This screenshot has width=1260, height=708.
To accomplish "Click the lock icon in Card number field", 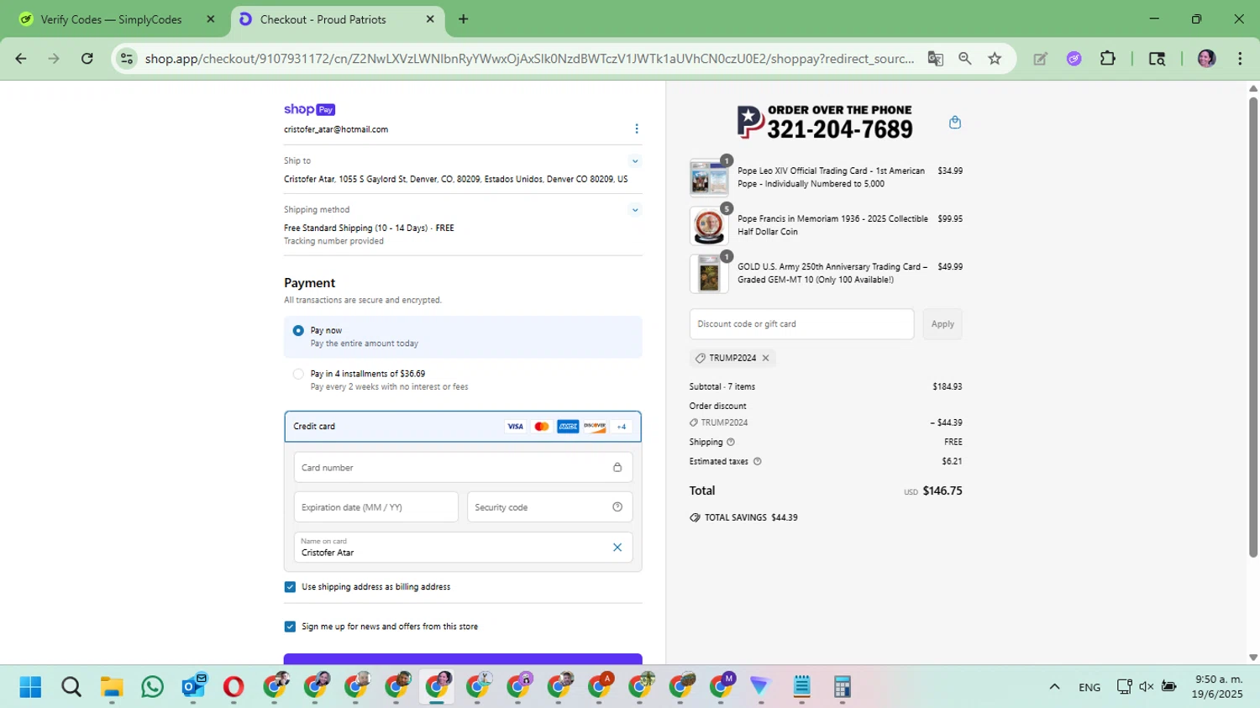I will pos(617,468).
